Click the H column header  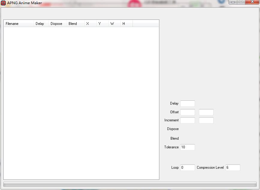[x=126, y=24]
